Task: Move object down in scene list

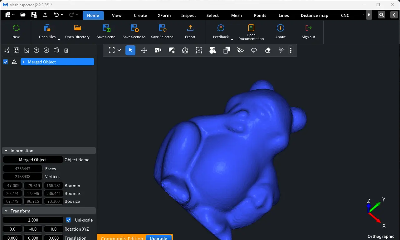Action: (x=46, y=50)
